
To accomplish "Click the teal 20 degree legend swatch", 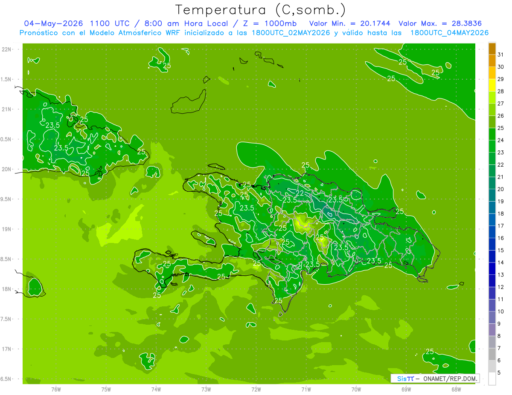I will point(492,183).
